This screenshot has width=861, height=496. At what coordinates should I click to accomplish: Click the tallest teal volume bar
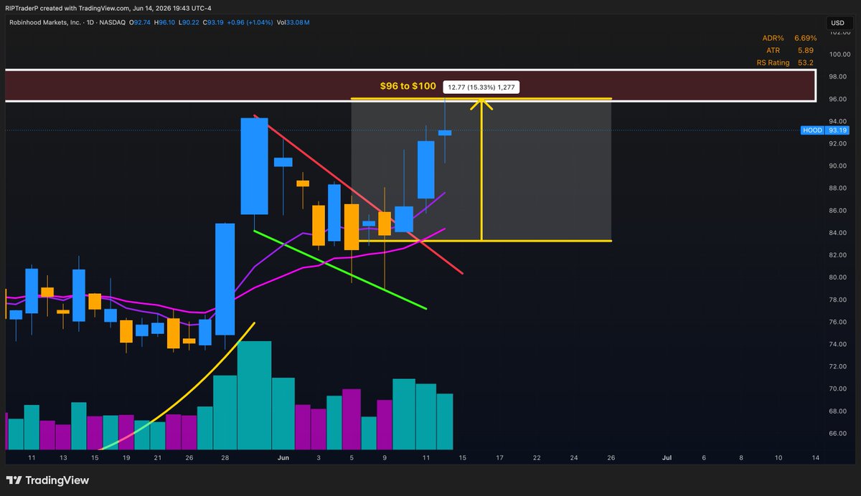point(255,395)
